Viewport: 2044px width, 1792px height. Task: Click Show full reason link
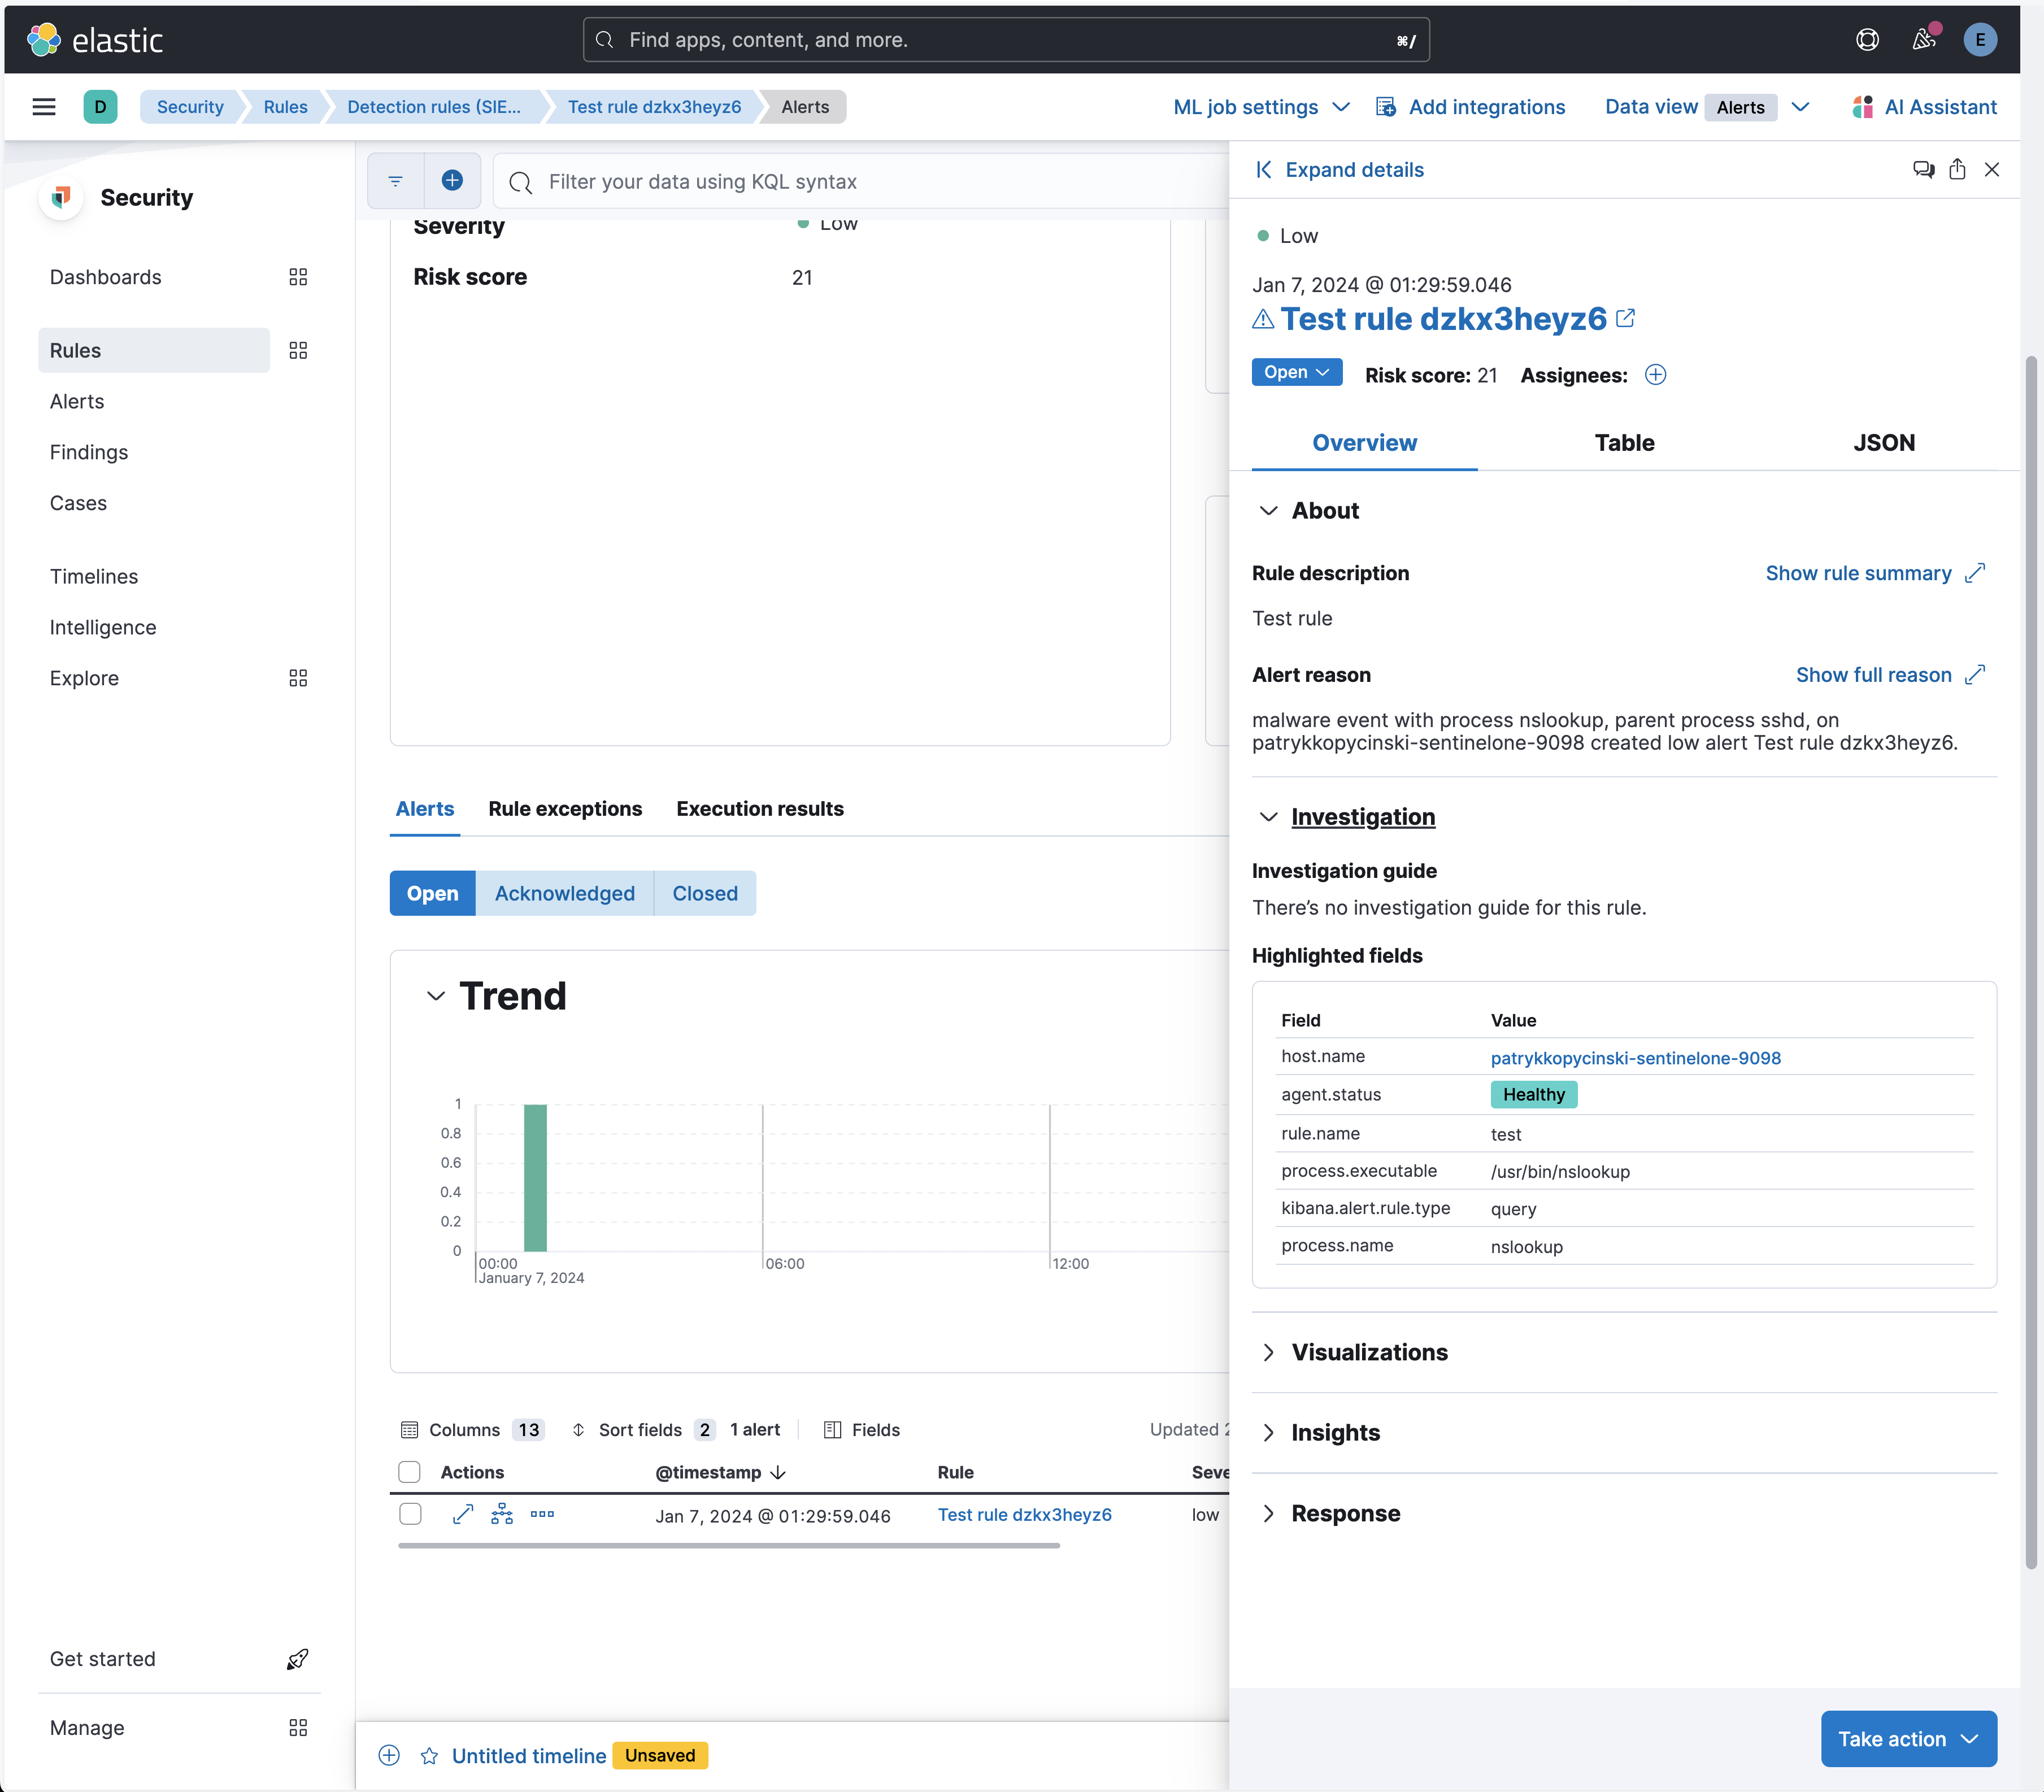(x=1890, y=675)
